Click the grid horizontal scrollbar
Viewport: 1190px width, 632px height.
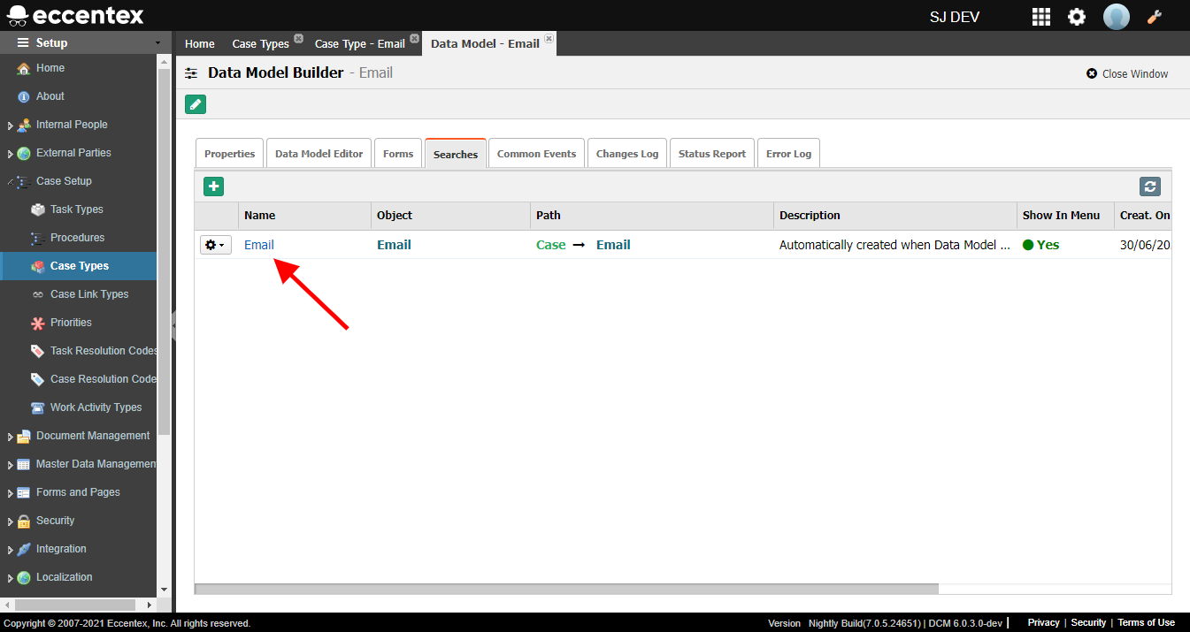pyautogui.click(x=566, y=589)
